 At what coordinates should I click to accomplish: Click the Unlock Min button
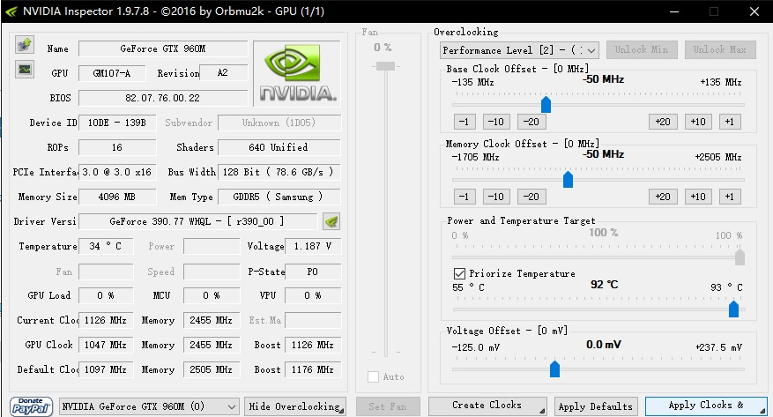pyautogui.click(x=642, y=49)
